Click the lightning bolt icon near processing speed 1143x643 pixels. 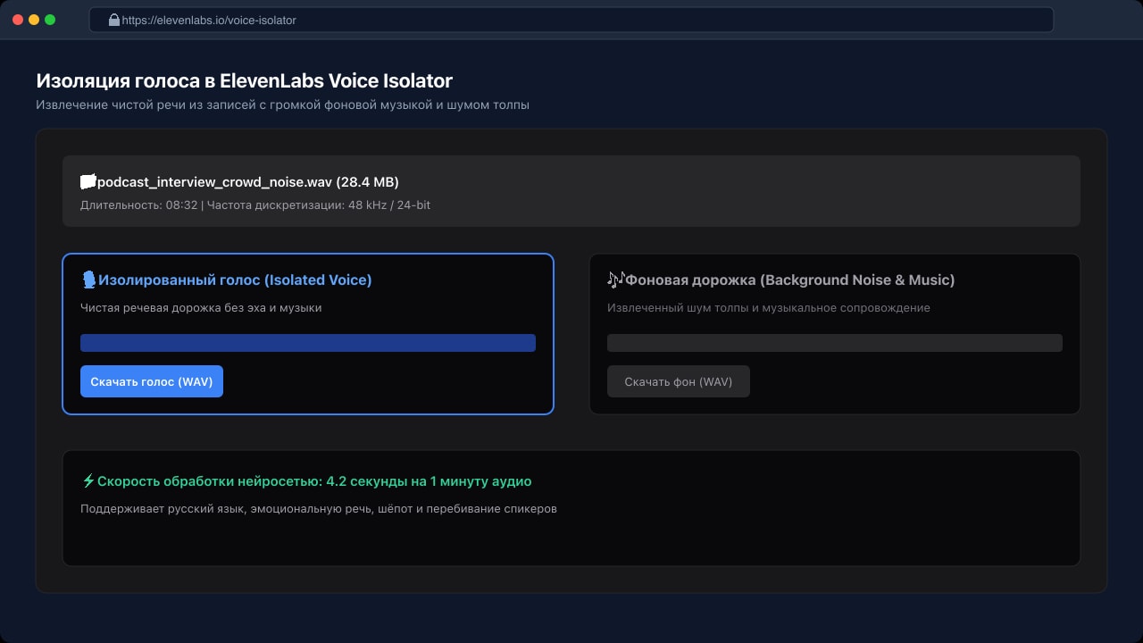click(88, 481)
